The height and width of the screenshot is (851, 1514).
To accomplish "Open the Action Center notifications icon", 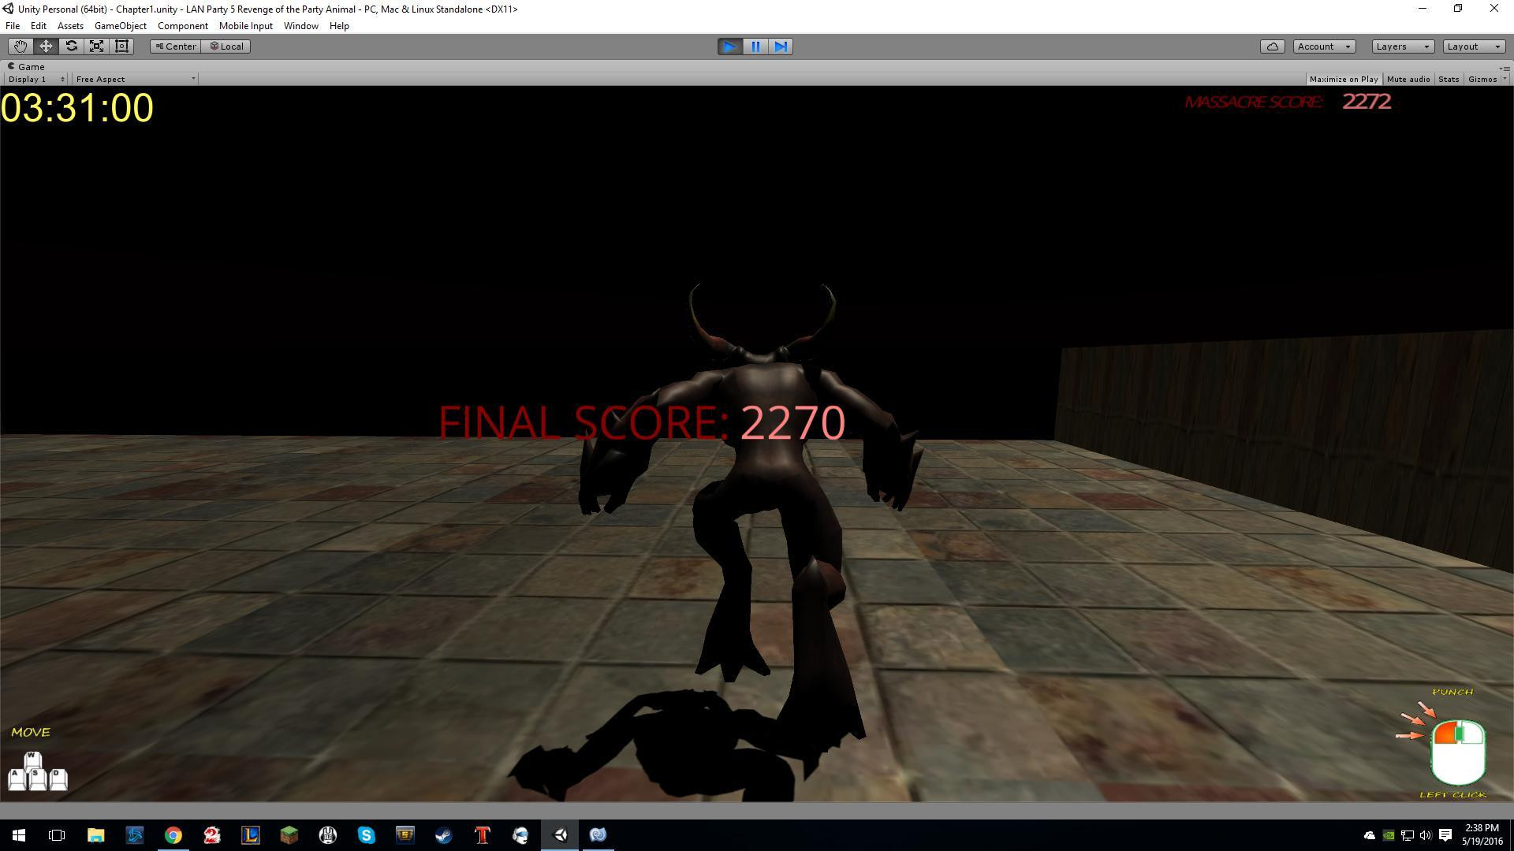I will (x=1445, y=835).
